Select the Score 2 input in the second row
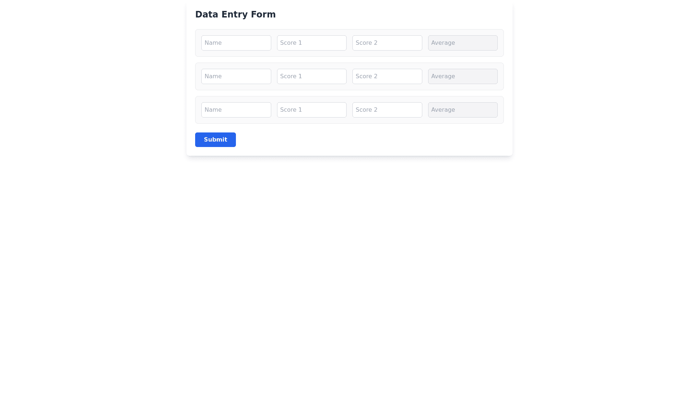The width and height of the screenshot is (699, 393). point(387,76)
